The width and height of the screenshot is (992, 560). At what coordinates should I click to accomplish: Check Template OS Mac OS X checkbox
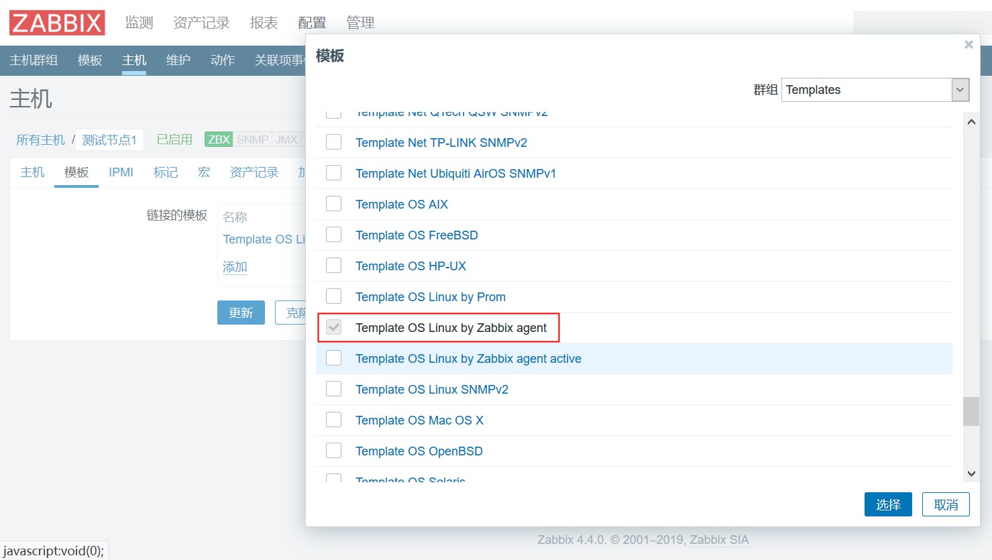click(333, 420)
